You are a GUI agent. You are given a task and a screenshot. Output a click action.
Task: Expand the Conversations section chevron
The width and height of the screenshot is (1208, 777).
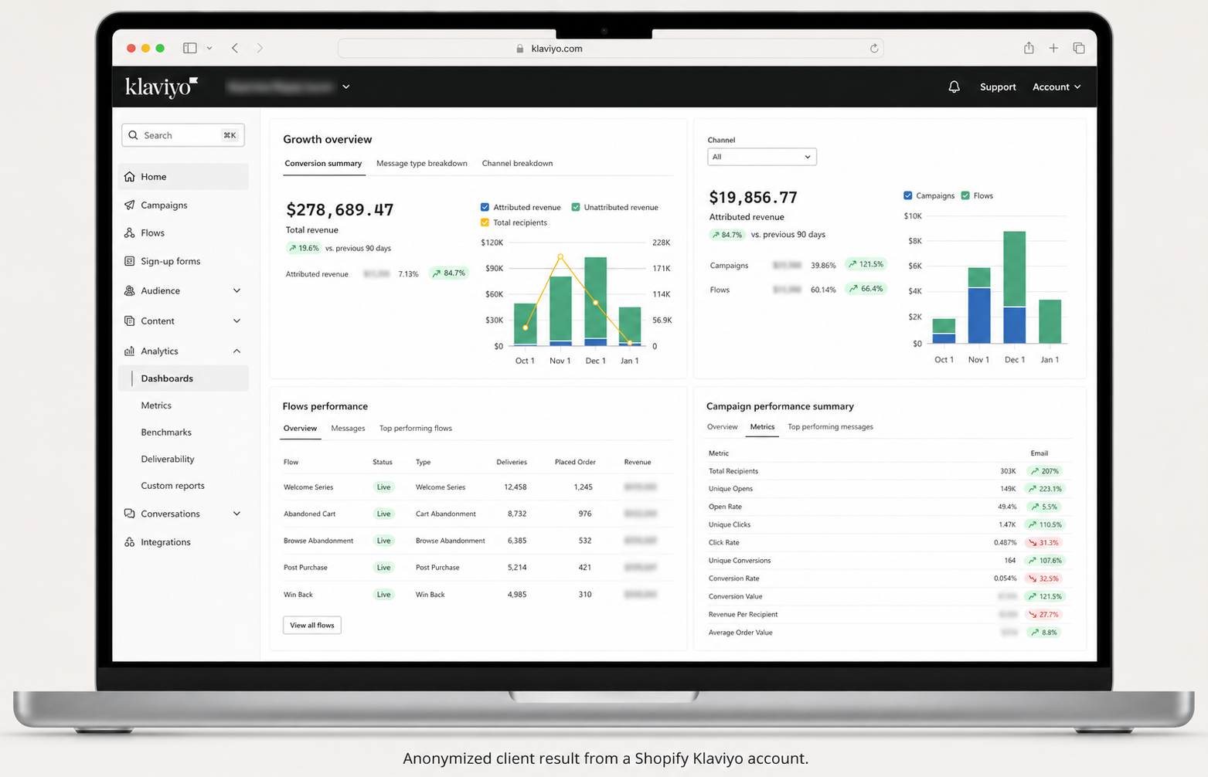pos(236,514)
